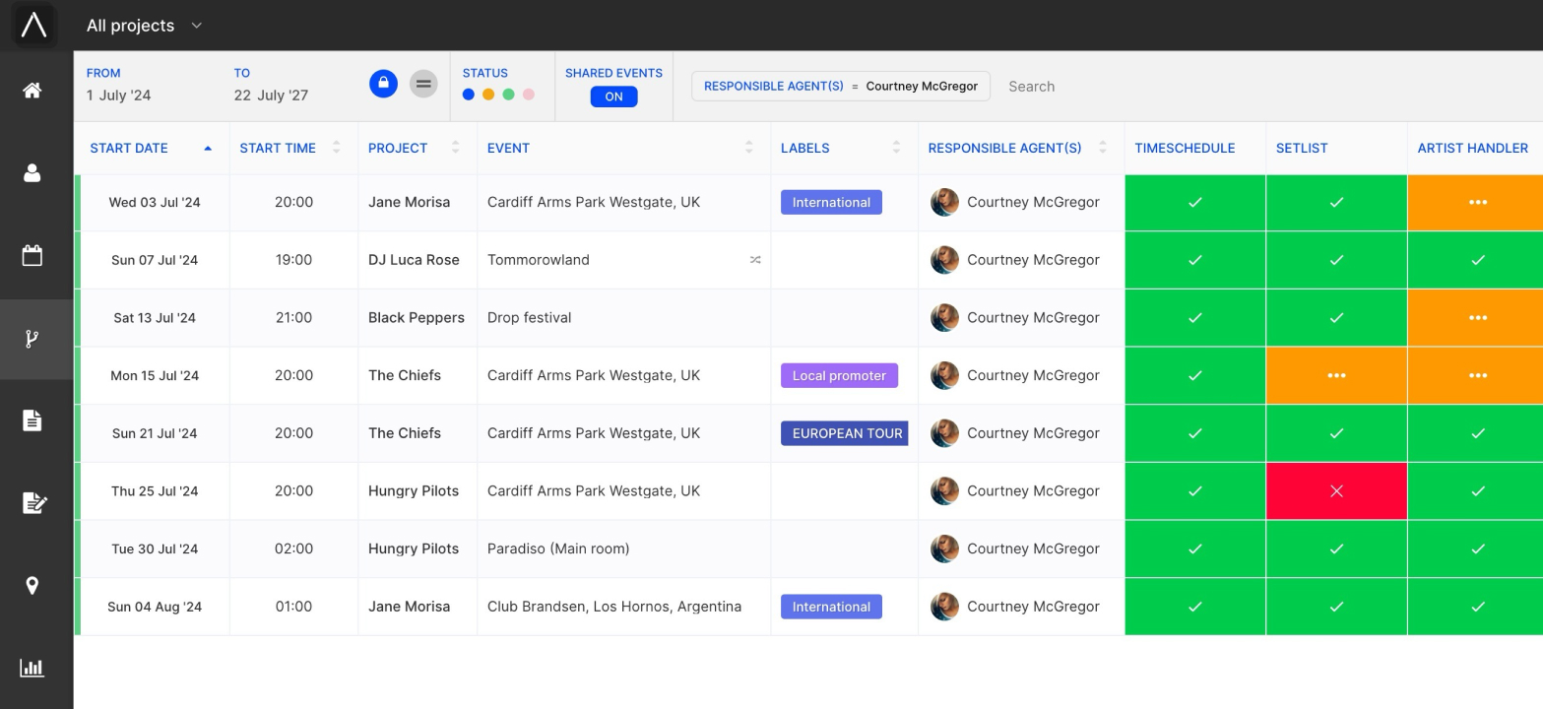Open the Responsible Agent(s) filter chip
This screenshot has height=709, width=1543.
[840, 87]
